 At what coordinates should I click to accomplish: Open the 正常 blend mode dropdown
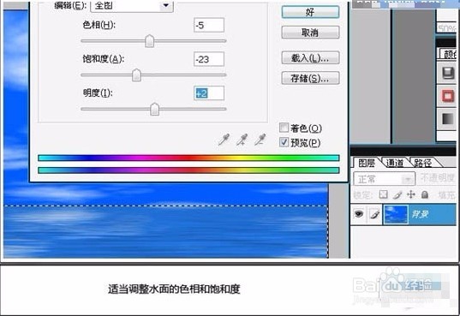(x=385, y=179)
